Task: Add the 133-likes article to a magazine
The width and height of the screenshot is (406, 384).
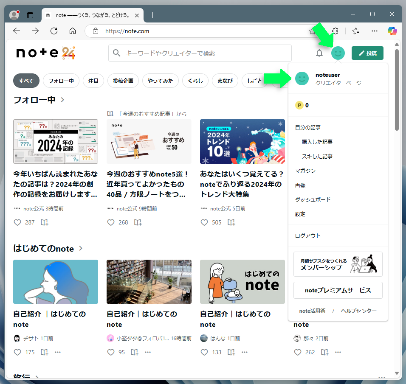Action: point(231,352)
